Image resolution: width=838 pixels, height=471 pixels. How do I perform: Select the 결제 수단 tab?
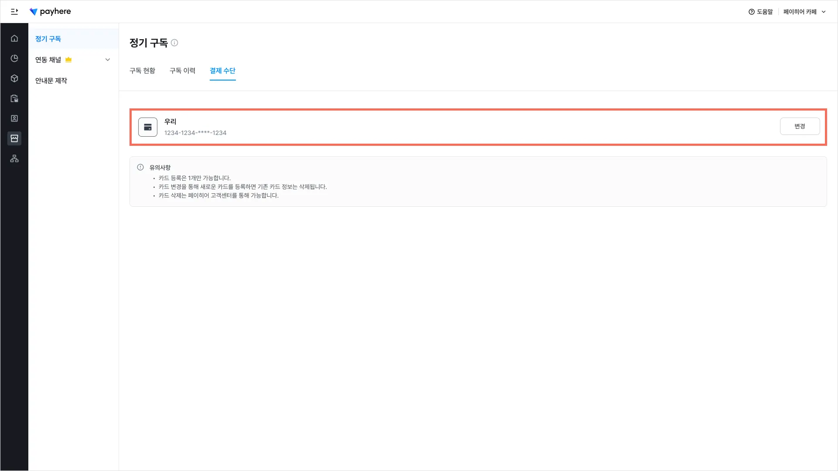[222, 71]
